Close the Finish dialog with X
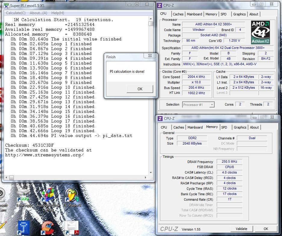This screenshot has width=282, height=236. [150, 56]
